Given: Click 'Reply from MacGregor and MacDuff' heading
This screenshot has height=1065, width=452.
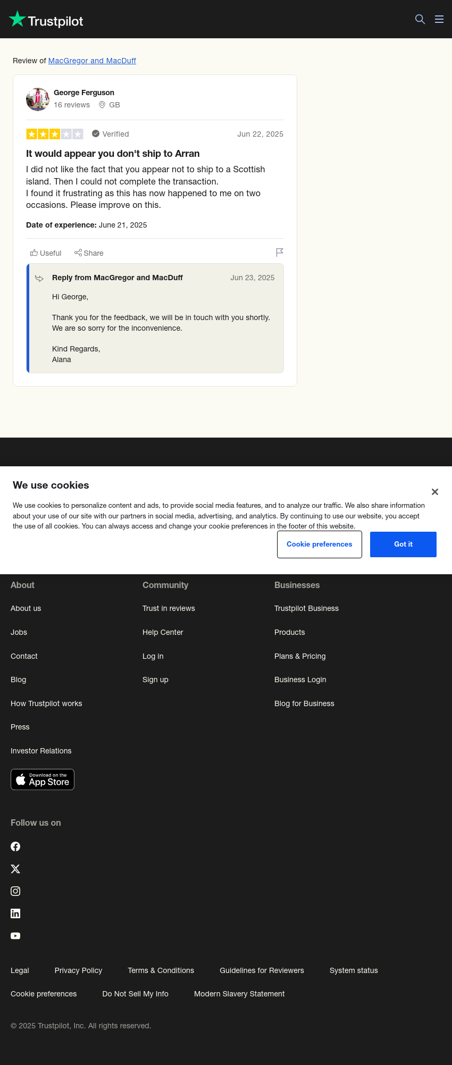Looking at the screenshot, I should (x=118, y=278).
